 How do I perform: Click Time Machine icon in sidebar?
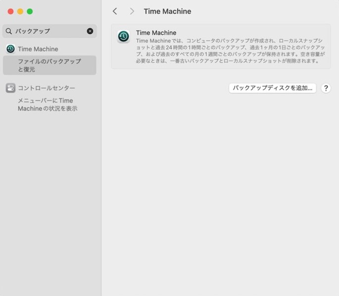click(10, 49)
